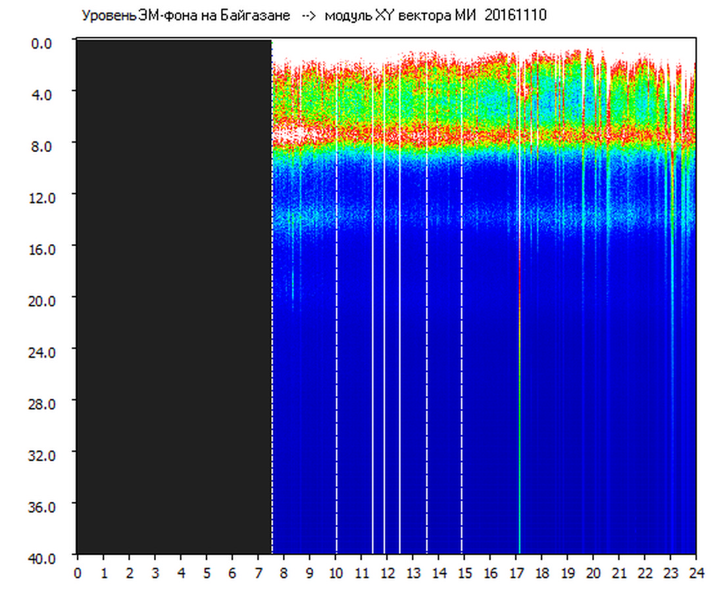721x592 pixels.
Task: Click the y-axis label 0.0
Action: [41, 42]
